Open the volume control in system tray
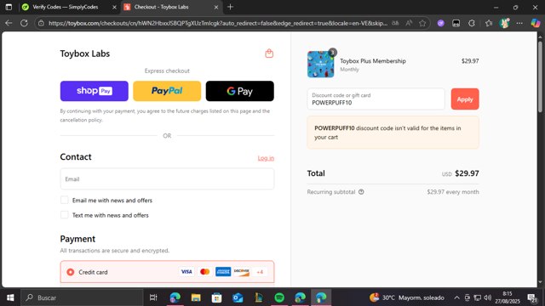The height and width of the screenshot is (306, 545). (x=488, y=297)
